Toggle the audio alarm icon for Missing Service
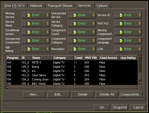The width and height of the screenshot is (149, 113). pyautogui.click(x=24, y=15)
